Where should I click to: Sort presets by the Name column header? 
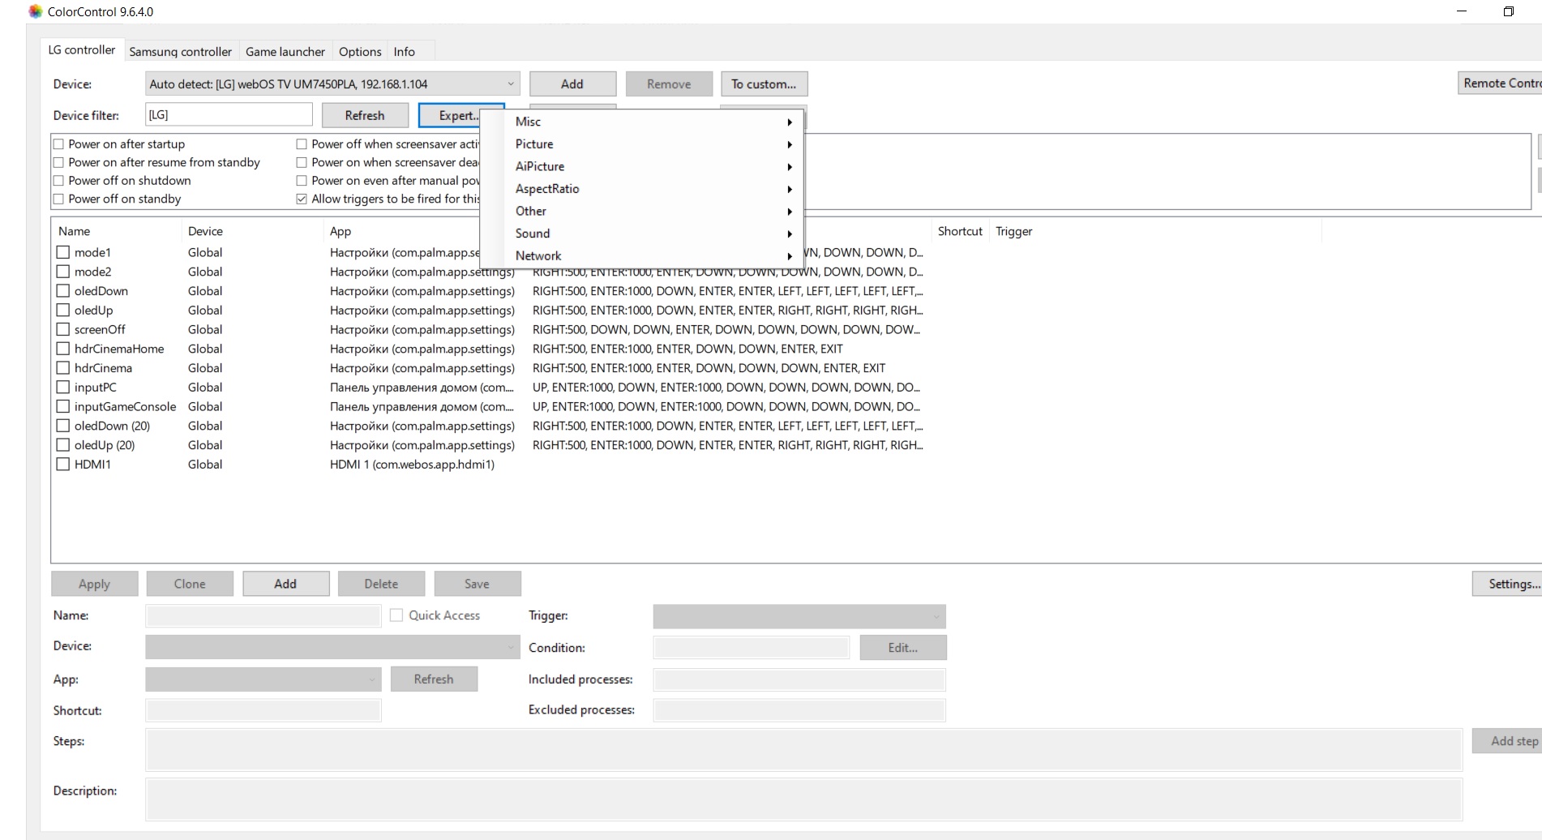click(x=75, y=231)
